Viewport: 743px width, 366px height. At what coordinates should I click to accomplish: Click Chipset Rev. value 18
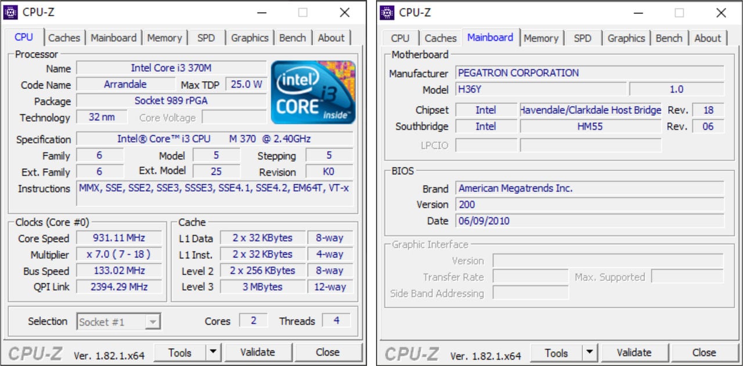[708, 110]
